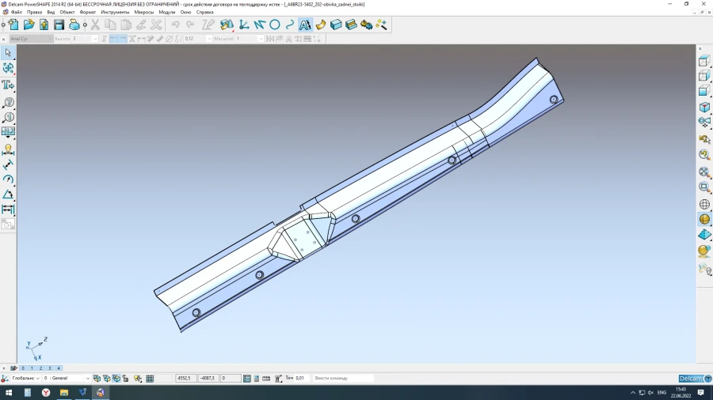
Task: Select the arc/circle creation tool
Action: (x=275, y=25)
